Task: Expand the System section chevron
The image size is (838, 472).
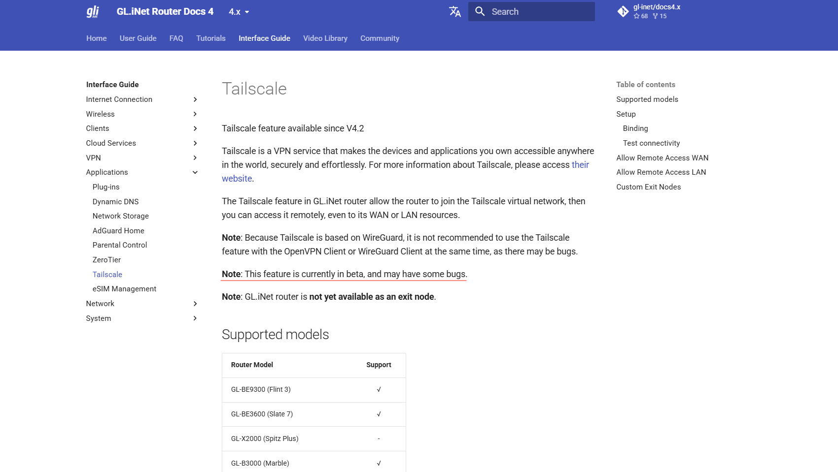Action: click(x=195, y=318)
